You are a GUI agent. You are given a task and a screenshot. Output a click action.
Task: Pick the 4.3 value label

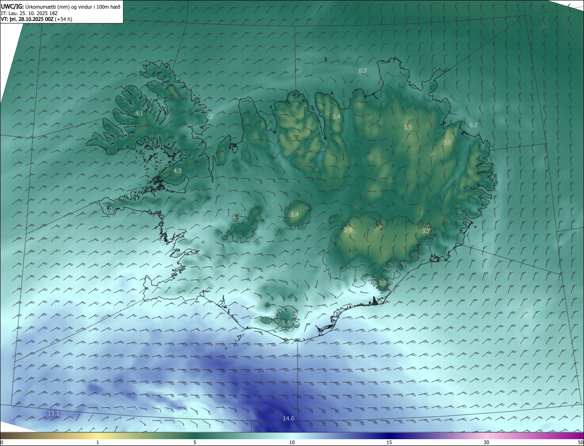pos(177,171)
